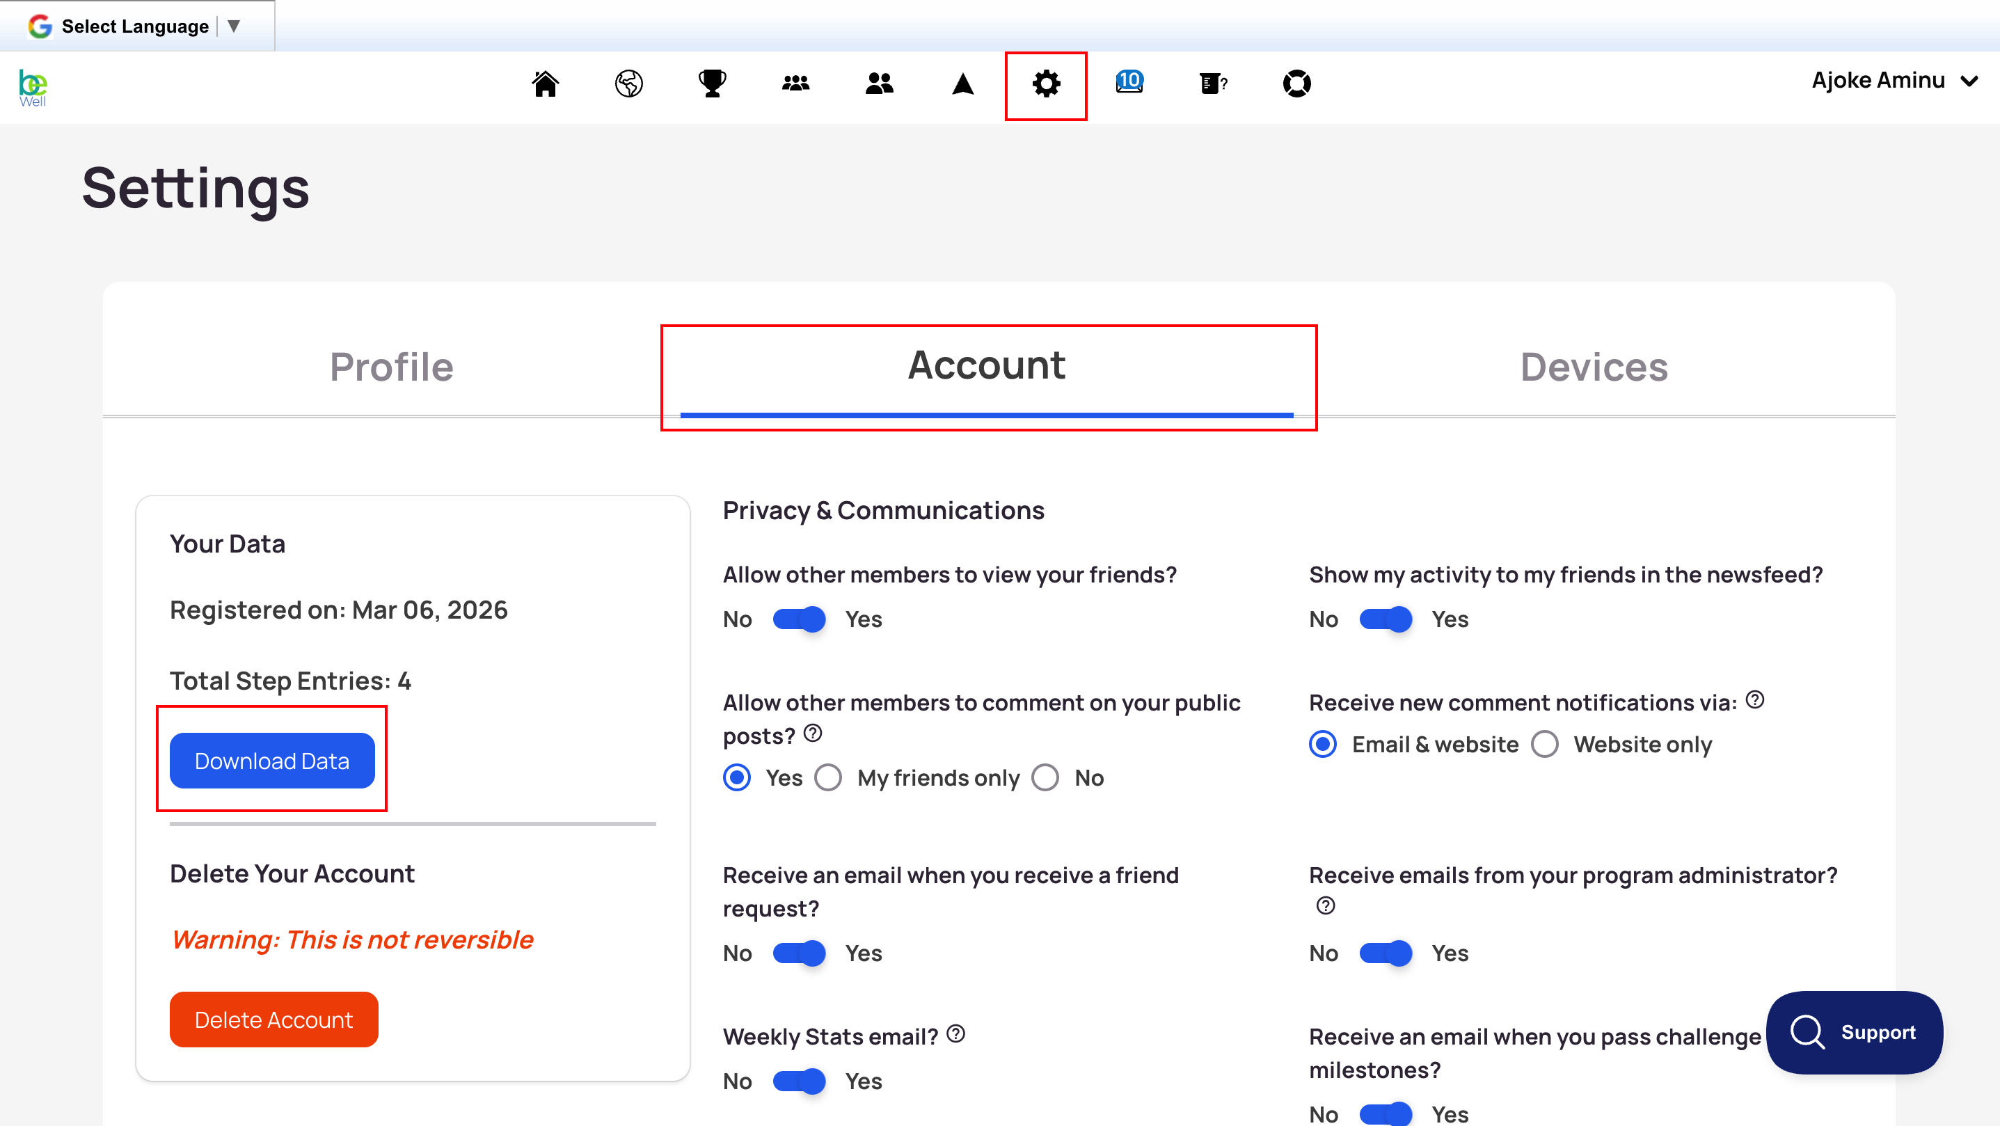Click the Your Data heading
Viewport: 2000px width, 1126px height.
coord(228,544)
